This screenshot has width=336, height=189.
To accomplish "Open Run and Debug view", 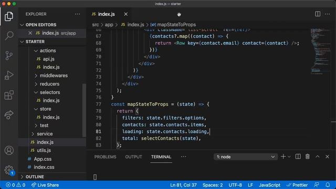I will coord(9,75).
